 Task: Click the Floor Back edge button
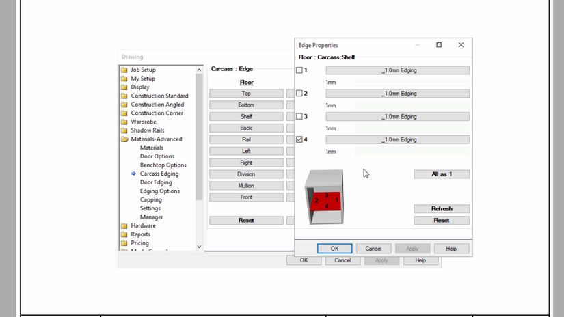point(246,128)
